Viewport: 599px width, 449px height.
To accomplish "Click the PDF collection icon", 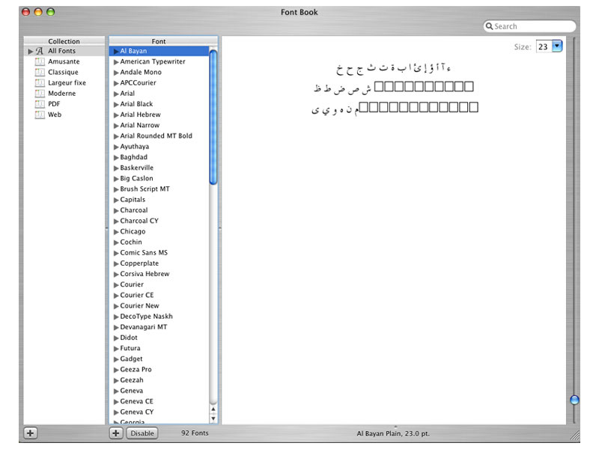I will click(x=40, y=104).
